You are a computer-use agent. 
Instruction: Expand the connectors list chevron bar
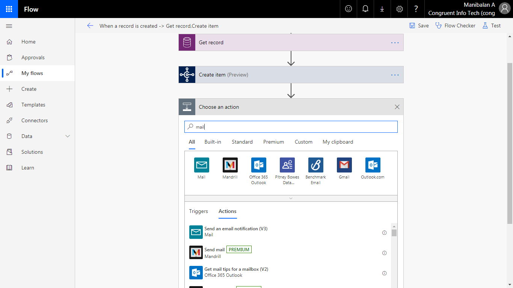coord(291,198)
